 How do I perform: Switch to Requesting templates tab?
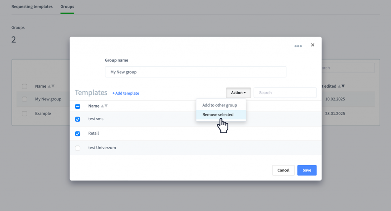coord(32,6)
